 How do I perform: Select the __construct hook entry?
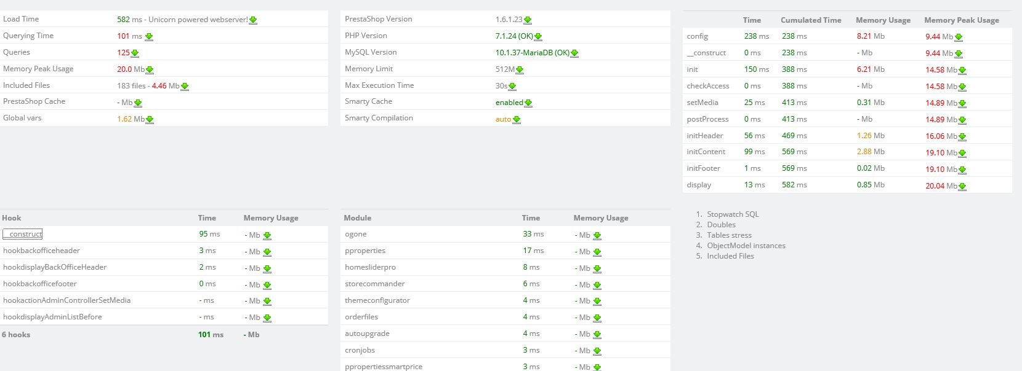click(23, 234)
